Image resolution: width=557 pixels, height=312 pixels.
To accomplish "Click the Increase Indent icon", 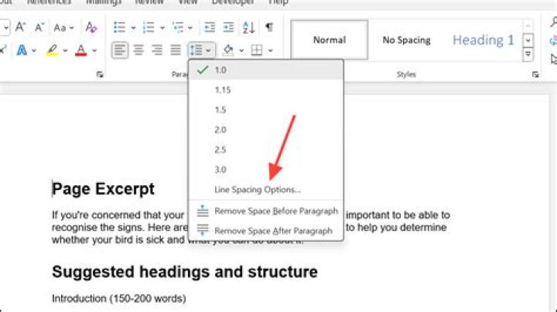I will click(x=228, y=28).
